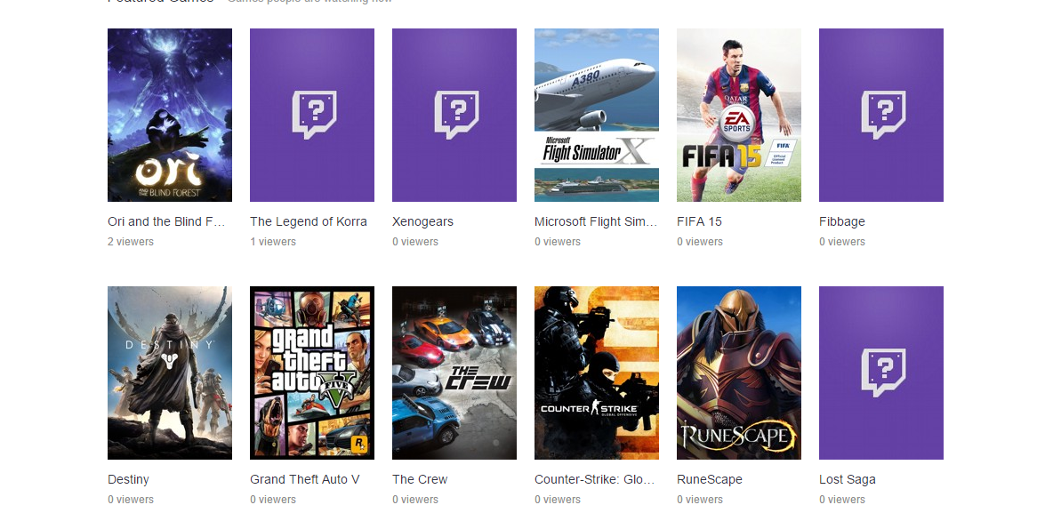
Task: Click '0 viewers' under Destiny
Action: point(131,500)
